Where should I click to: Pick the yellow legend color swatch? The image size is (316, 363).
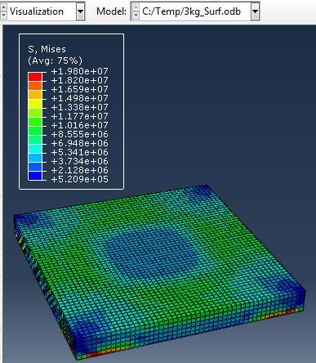35,104
